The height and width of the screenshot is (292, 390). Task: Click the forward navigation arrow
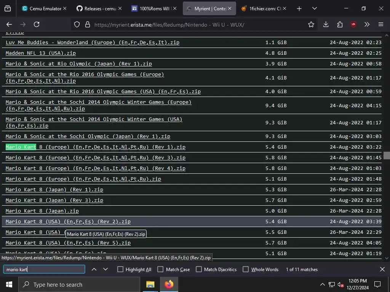[x=23, y=24]
